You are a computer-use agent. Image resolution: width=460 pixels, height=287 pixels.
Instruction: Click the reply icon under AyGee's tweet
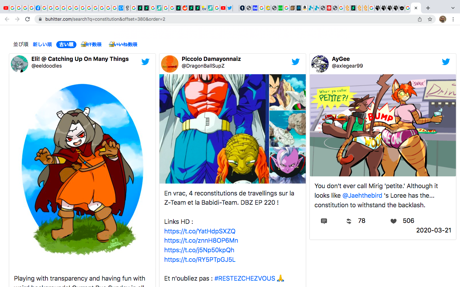324,221
